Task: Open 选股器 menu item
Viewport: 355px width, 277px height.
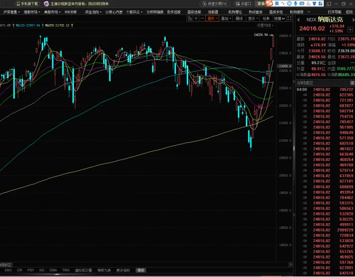Action: (x=213, y=12)
